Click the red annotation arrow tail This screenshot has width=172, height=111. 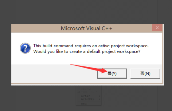[72, 65]
